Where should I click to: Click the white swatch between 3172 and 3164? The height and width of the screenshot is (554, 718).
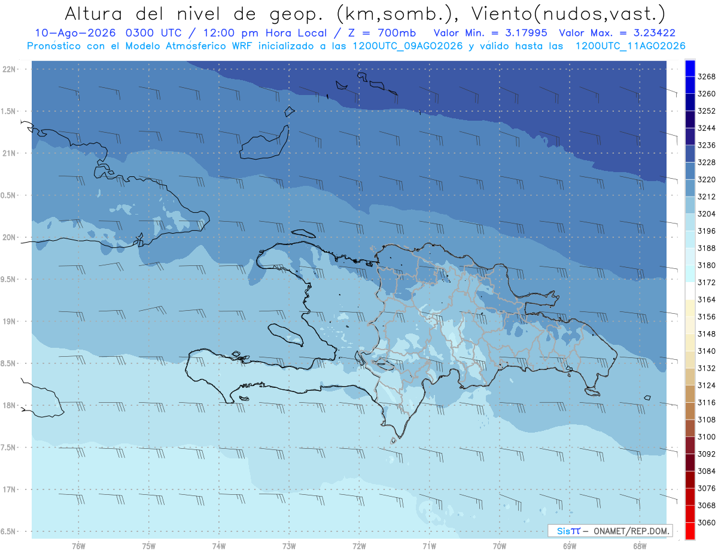click(690, 291)
